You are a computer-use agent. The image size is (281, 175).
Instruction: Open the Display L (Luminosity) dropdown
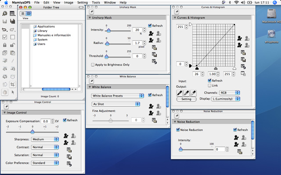(226, 99)
